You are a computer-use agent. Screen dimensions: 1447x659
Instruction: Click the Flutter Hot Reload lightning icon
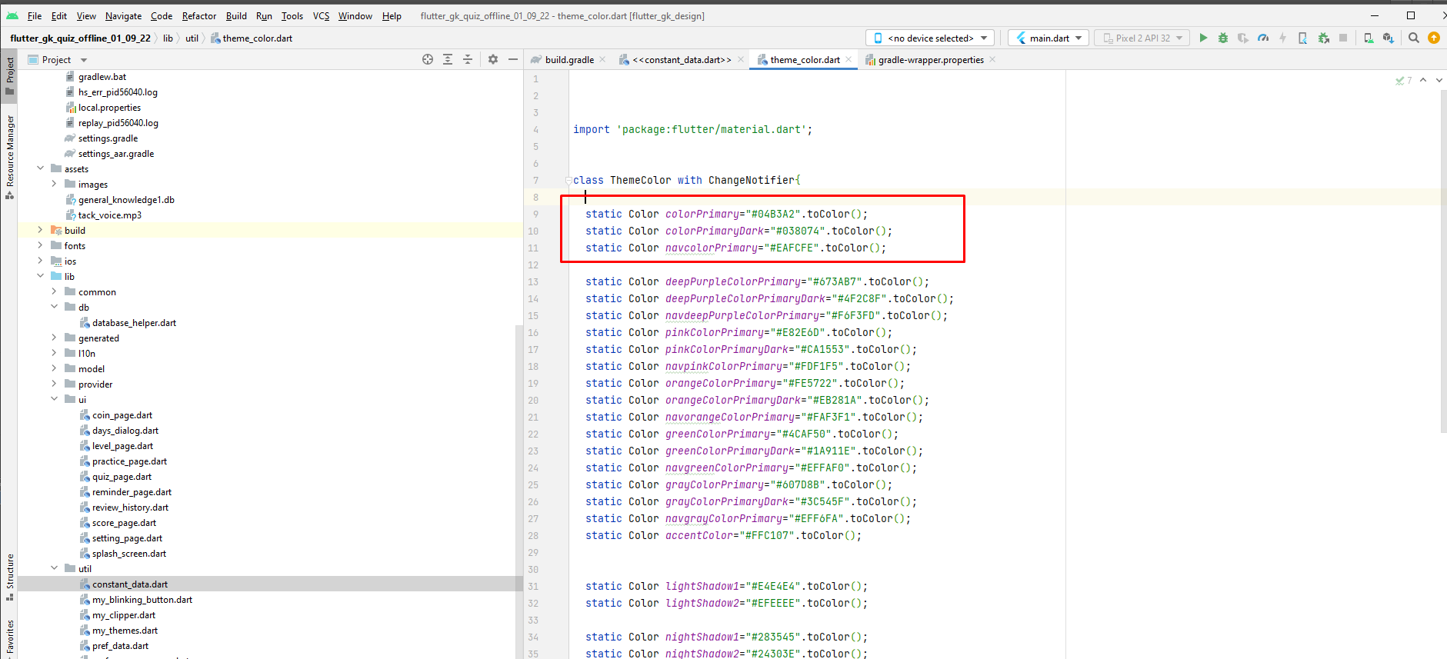pos(1282,38)
